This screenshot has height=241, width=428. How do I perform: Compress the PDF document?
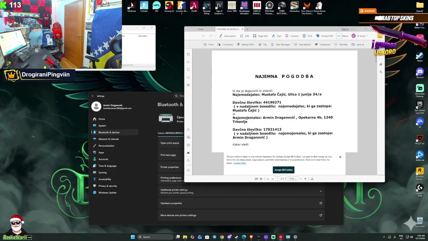pyautogui.click(x=225, y=45)
